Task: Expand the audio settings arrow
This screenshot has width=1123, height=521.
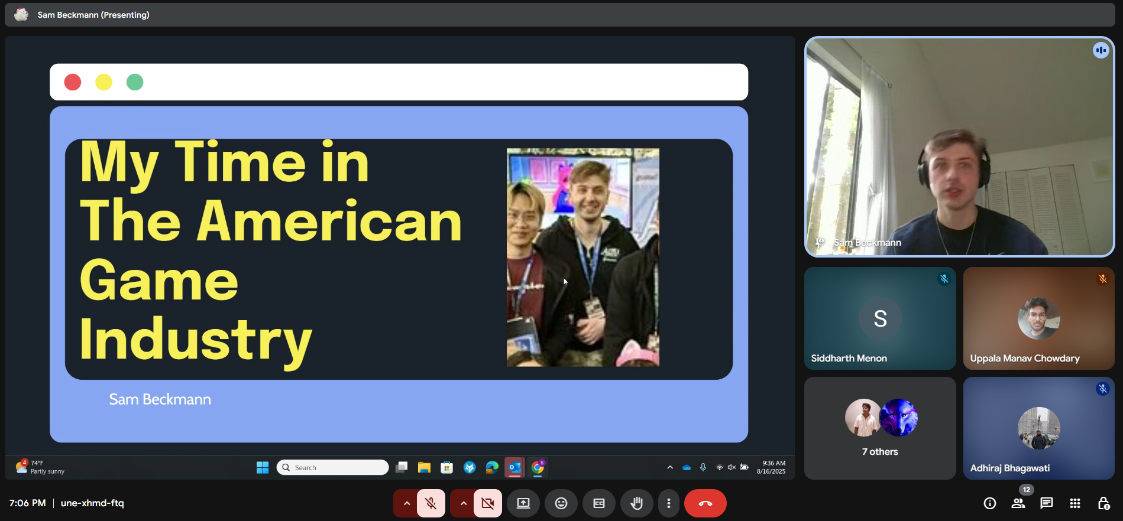Action: click(406, 503)
